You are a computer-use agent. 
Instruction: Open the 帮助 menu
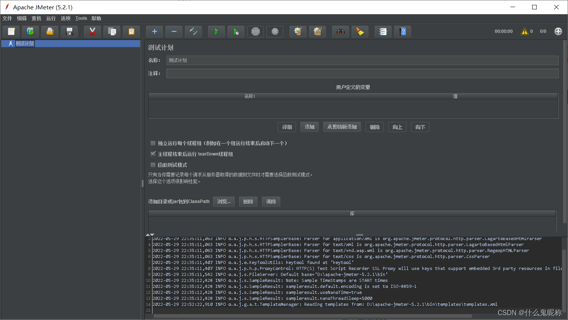[x=96, y=18]
